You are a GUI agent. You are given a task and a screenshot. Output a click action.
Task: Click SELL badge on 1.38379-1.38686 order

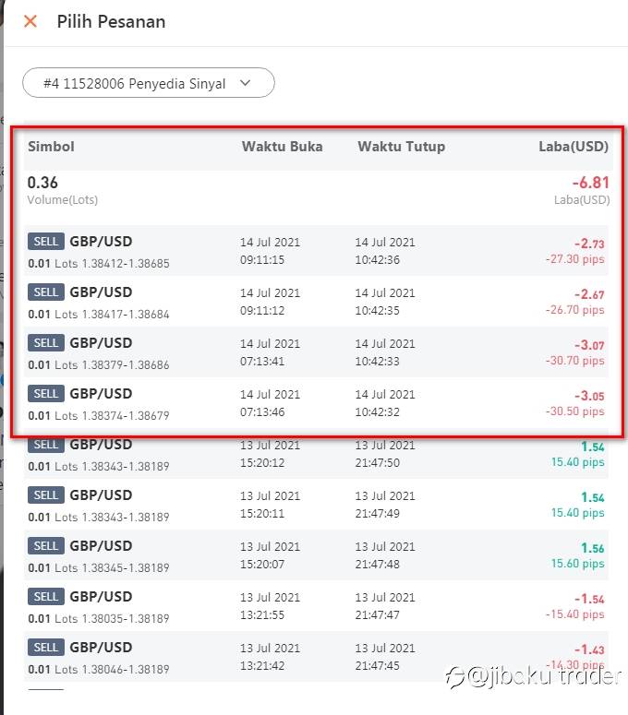point(46,343)
